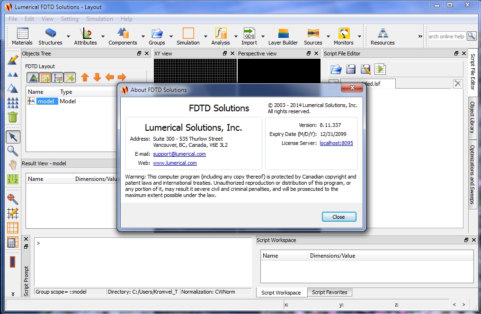The image size is (481, 314).
Task: Click the run script green arrow icon
Action: 380,69
